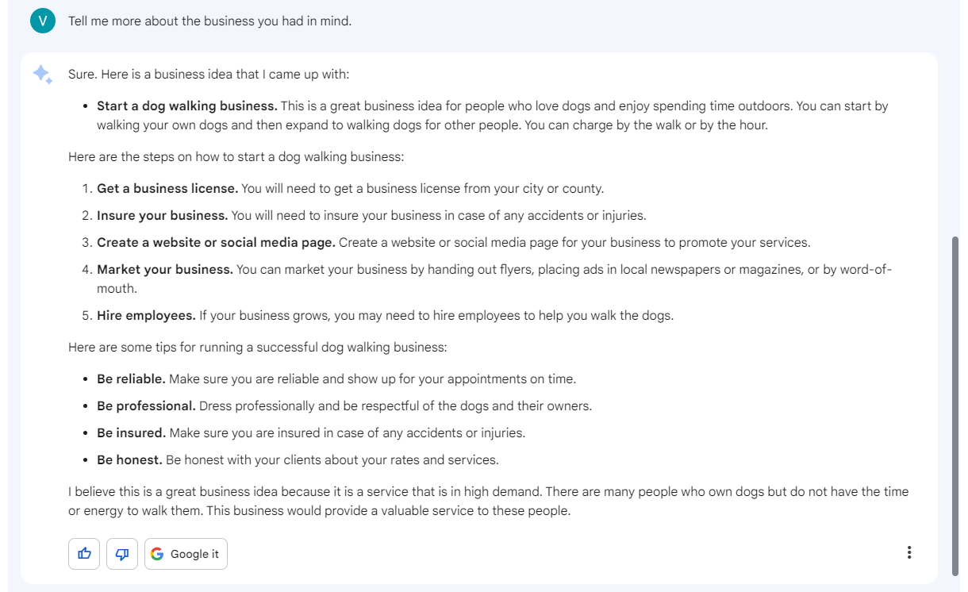
Task: Click the Bard sparkle icon beside the response
Action: [42, 75]
